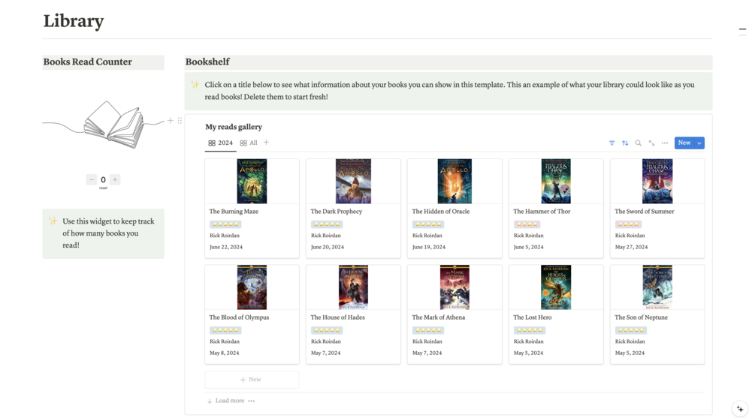
Task: Click the sort arrows icon
Action: click(625, 143)
